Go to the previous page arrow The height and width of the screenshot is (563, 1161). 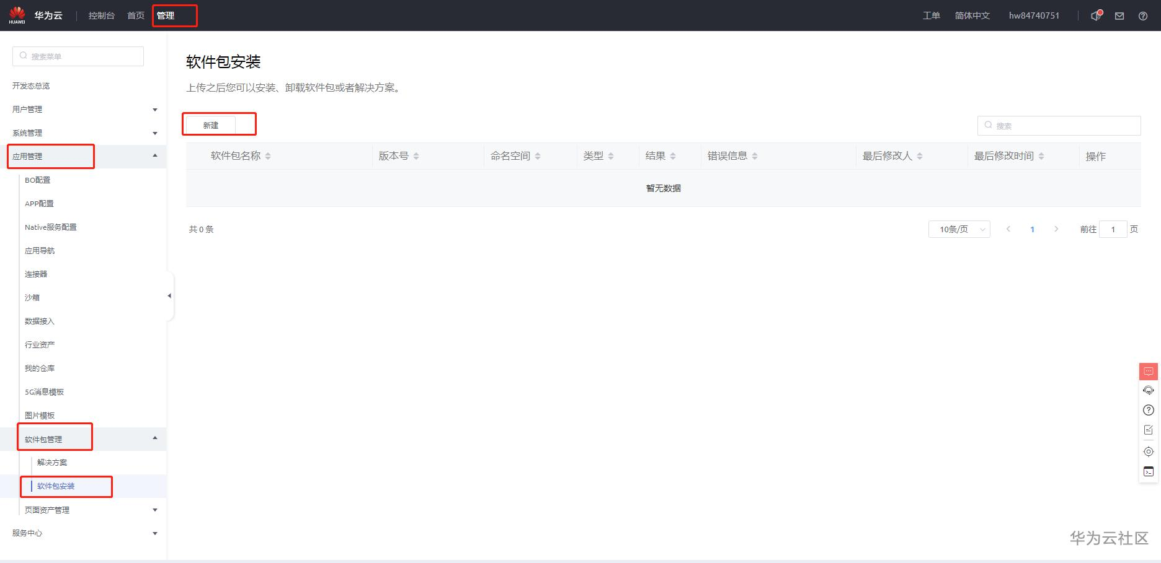pyautogui.click(x=1008, y=229)
